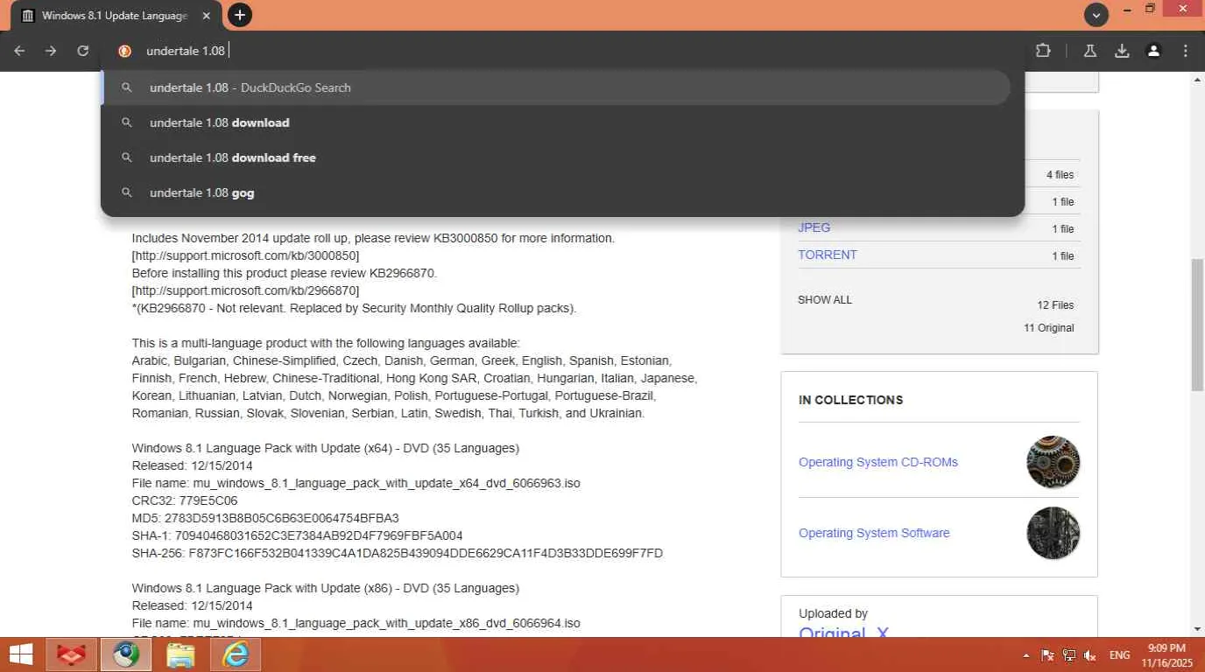The image size is (1205, 672).
Task: Click the vertical scrollbar thumb
Action: (x=1197, y=325)
